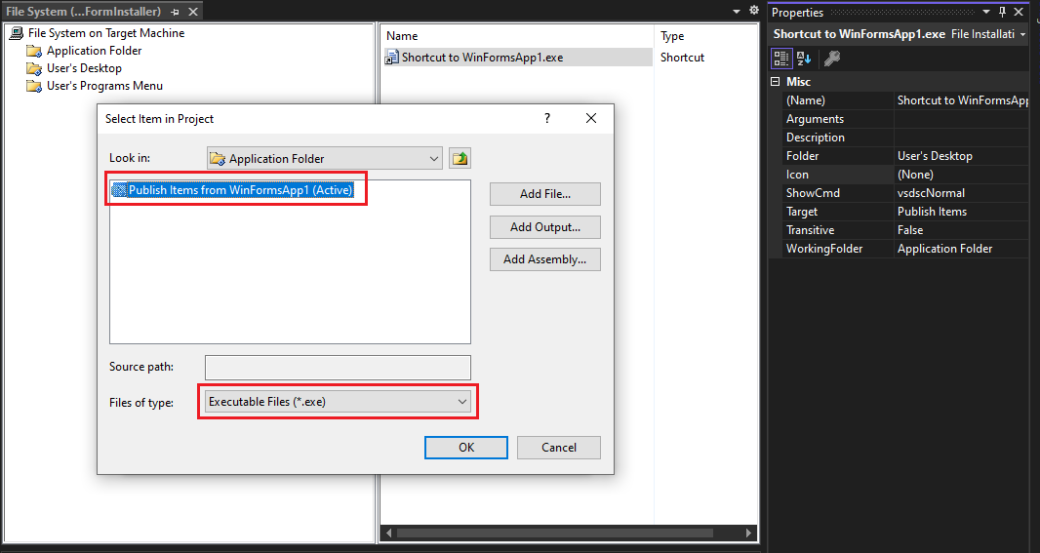Click the Description property row
Screen dimensions: 1040x553
coord(905,138)
